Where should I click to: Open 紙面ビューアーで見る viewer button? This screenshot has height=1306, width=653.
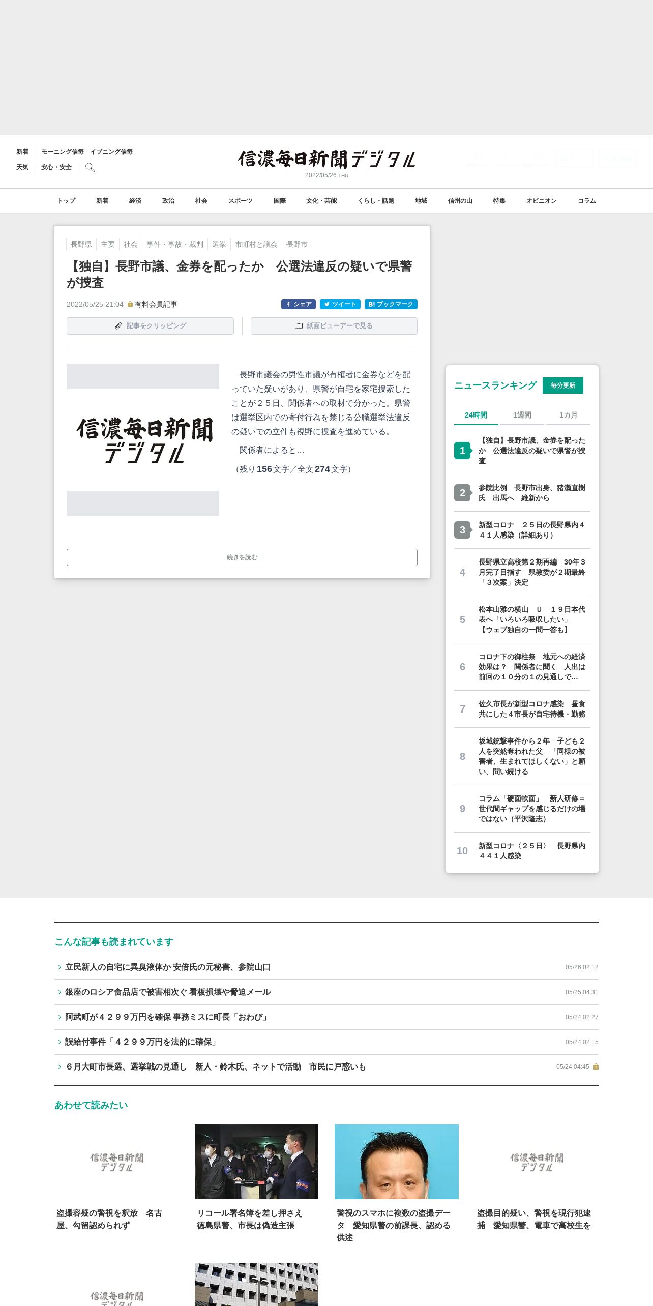pyautogui.click(x=334, y=326)
